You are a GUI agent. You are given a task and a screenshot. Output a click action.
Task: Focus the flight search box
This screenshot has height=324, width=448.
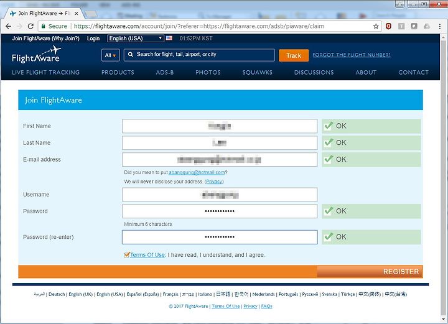199,55
